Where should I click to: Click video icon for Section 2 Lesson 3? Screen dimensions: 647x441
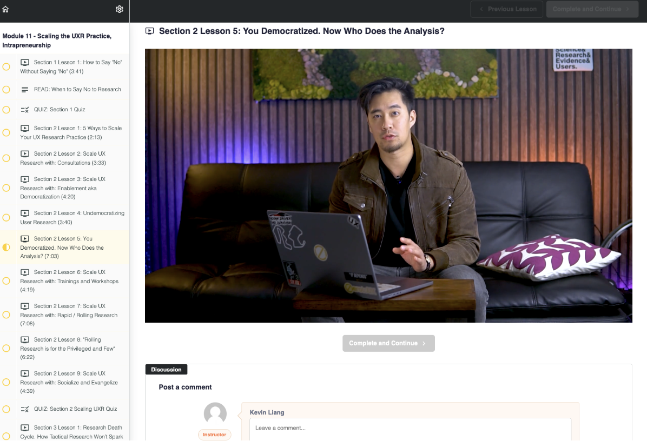tap(25, 179)
